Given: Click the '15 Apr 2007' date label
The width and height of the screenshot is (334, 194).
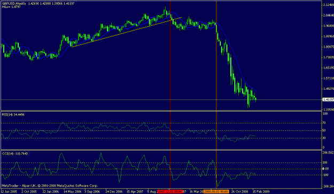Looking at the screenshot, I should point(135,191).
